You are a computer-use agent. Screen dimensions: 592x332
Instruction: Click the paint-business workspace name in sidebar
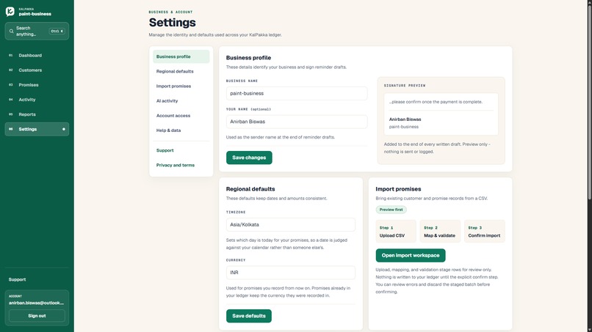35,14
